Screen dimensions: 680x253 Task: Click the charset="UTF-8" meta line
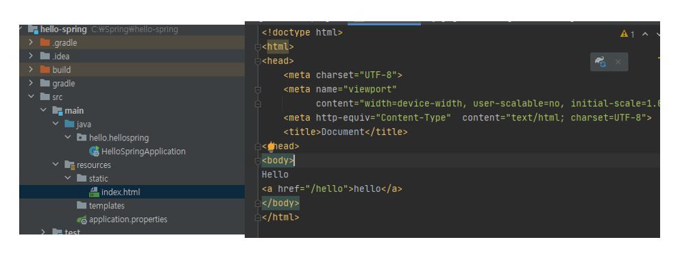pyautogui.click(x=343, y=75)
